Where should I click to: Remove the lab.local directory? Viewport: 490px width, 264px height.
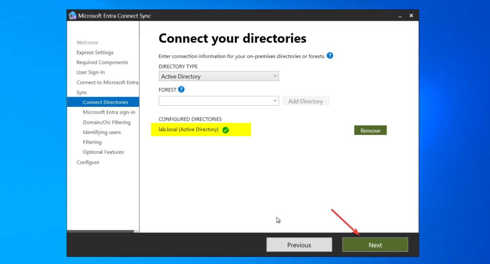(x=370, y=130)
